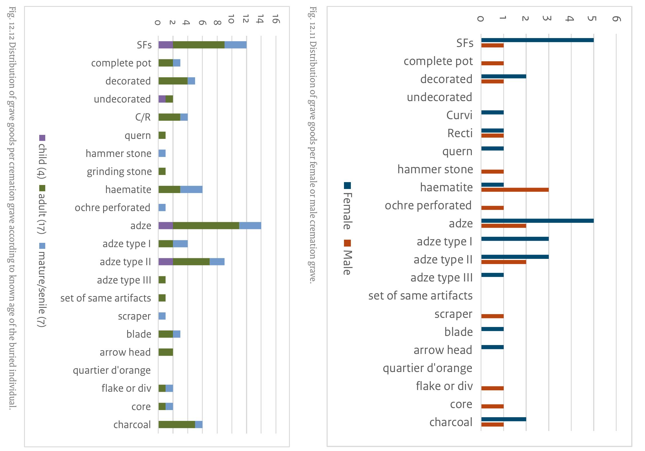The height and width of the screenshot is (451, 645).
Task: Click the Female adze type I bar
Action: (x=515, y=239)
